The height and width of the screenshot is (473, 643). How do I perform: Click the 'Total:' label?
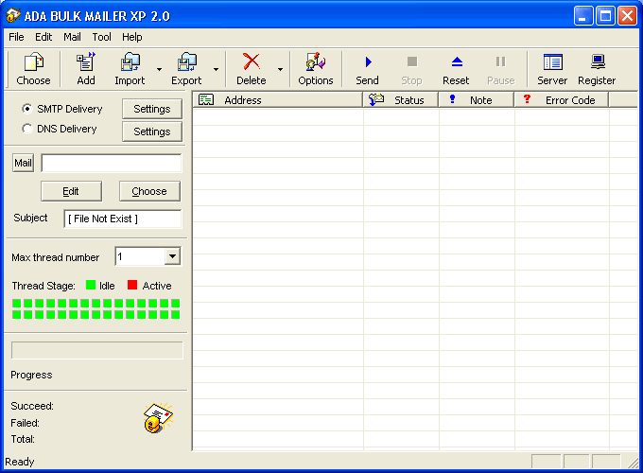[23, 439]
